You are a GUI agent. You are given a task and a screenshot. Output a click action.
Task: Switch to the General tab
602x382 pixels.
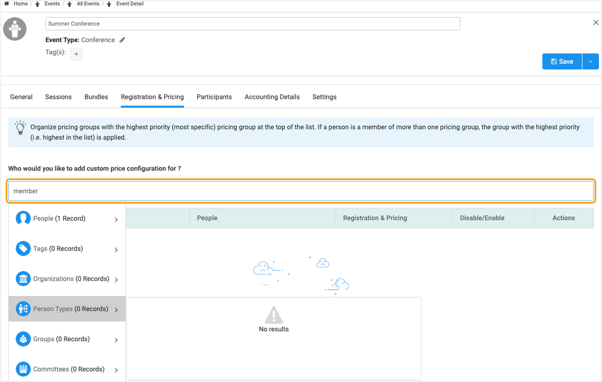tap(21, 97)
